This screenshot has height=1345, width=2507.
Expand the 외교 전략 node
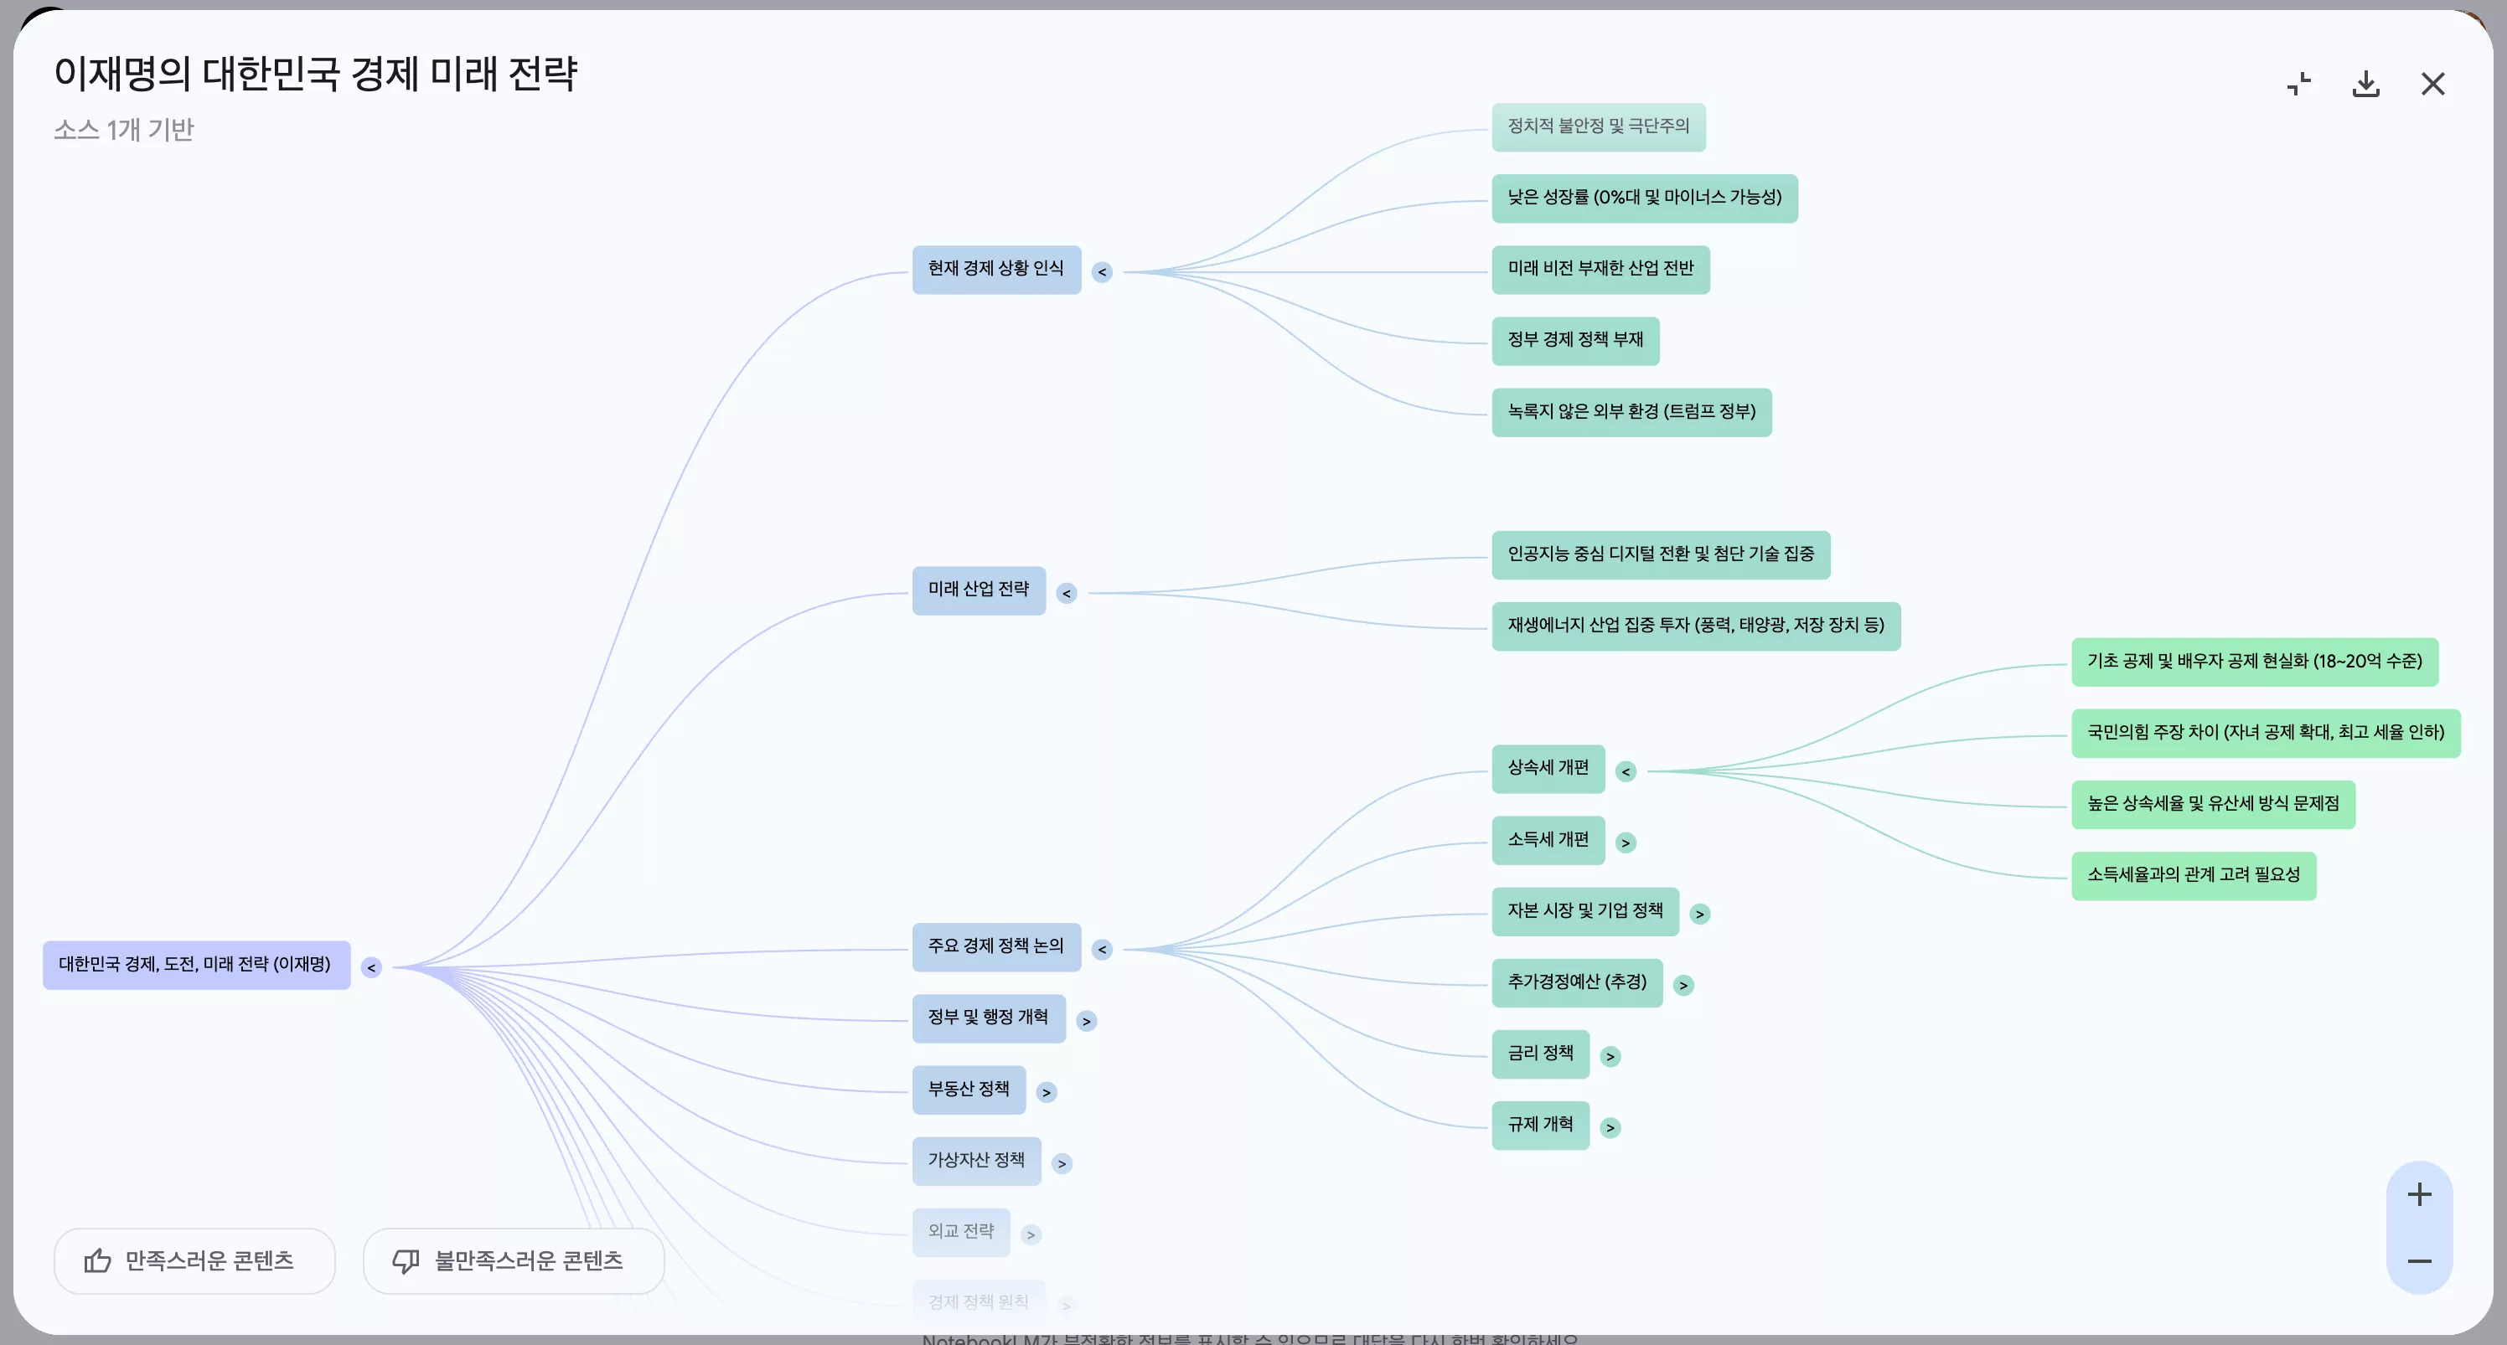[1031, 1234]
